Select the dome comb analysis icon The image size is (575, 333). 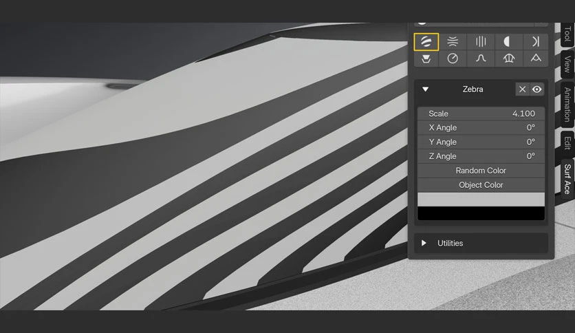(508, 58)
